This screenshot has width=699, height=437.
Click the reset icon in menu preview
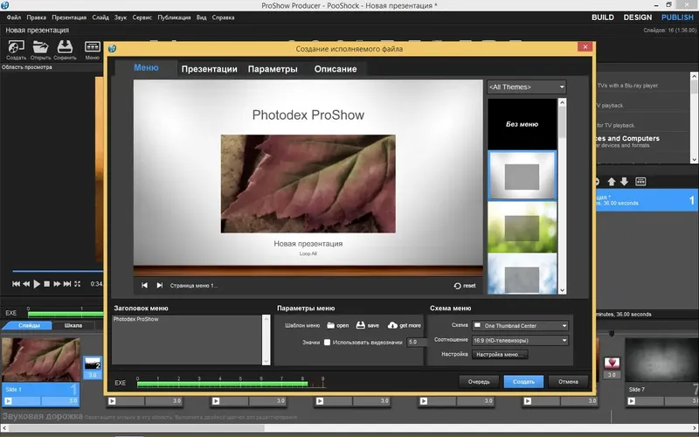[x=457, y=286]
